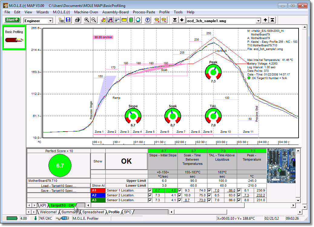Click the down arrow next-file icon
This screenshot has width=314, height=227.
coord(182,20)
